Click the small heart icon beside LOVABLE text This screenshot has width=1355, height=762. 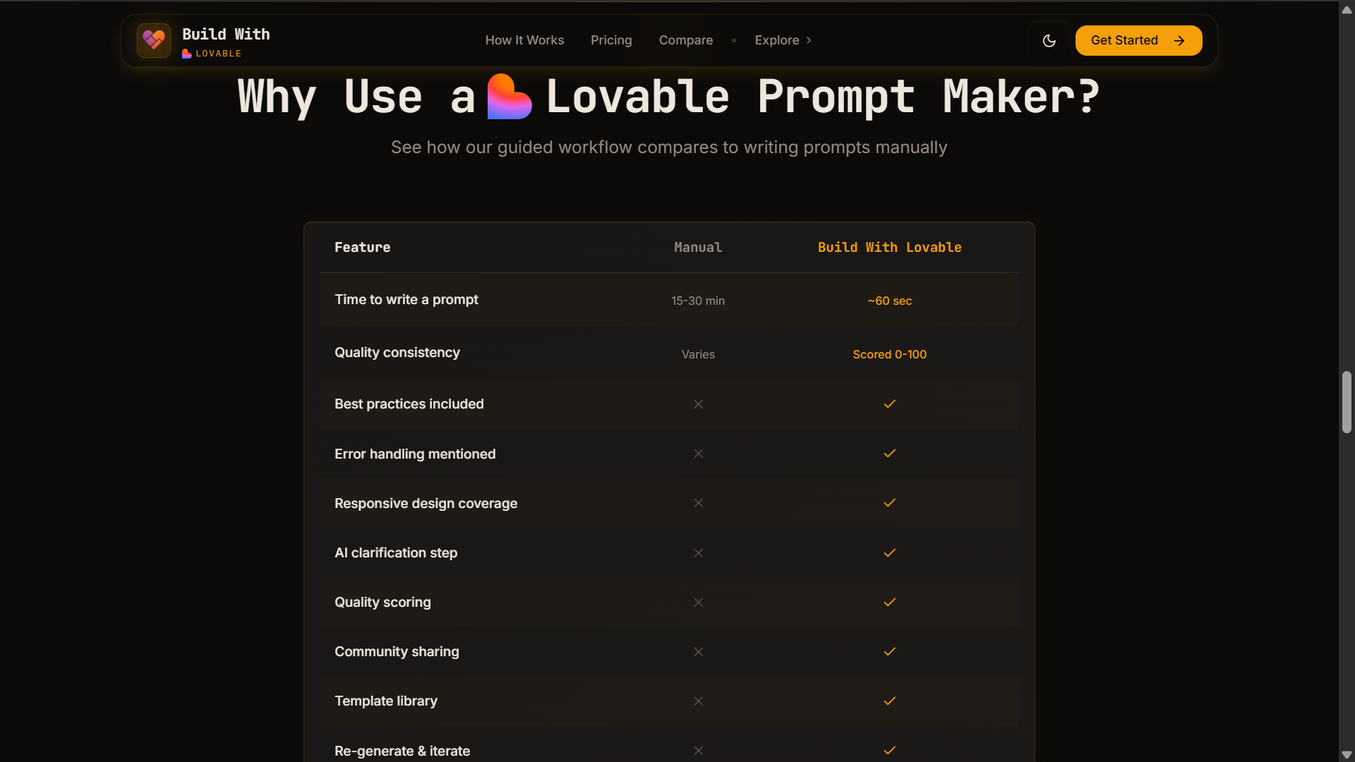click(186, 54)
